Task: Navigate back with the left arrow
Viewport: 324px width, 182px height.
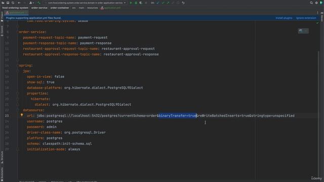Action: [19, 3]
